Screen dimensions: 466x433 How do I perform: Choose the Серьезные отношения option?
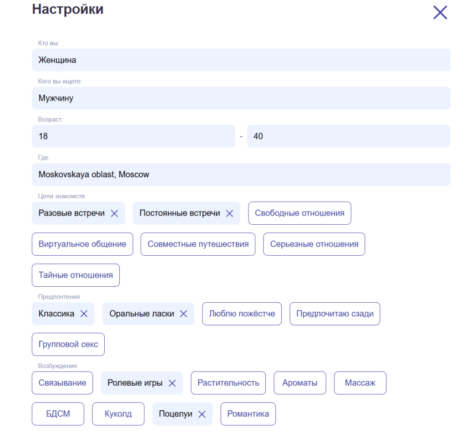(314, 244)
